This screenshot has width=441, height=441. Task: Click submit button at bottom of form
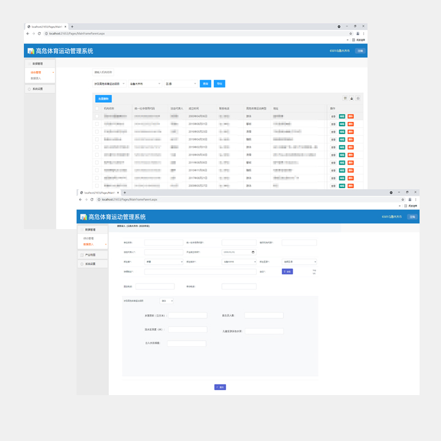coord(221,387)
